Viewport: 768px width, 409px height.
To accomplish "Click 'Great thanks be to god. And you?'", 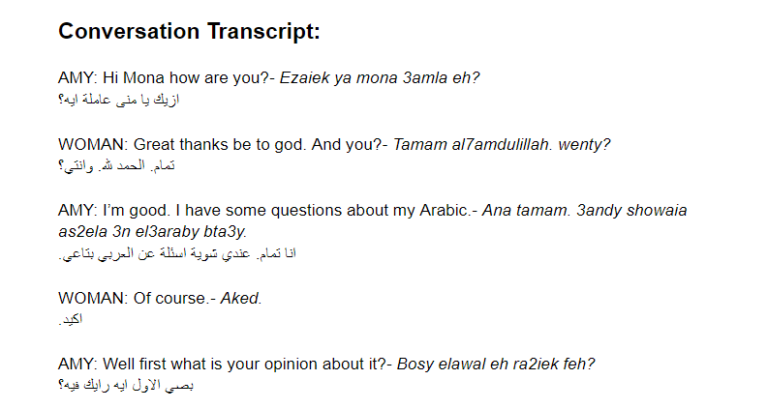I will (258, 144).
